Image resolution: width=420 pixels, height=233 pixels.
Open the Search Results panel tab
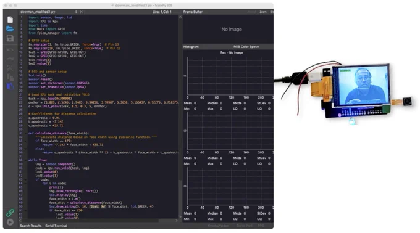tap(30, 226)
